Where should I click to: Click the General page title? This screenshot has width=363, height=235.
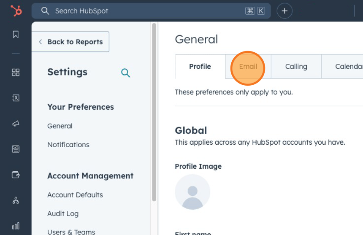coord(196,39)
